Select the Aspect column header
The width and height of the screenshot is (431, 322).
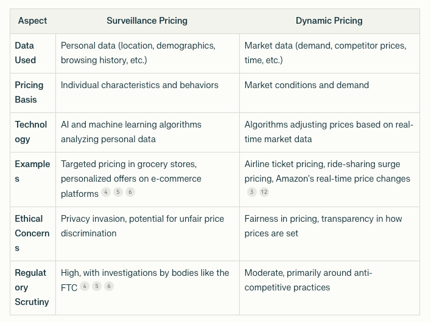[x=32, y=21]
